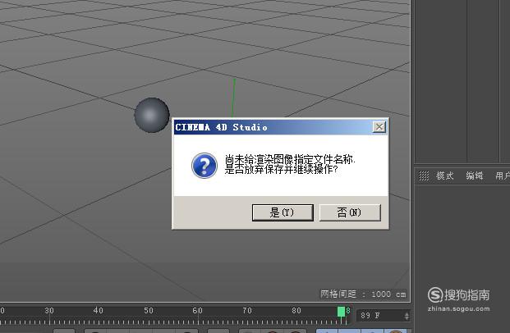Screen dimensions: 510x333
Task: Jump to frame 30 on the timeline
Action: coord(49,311)
